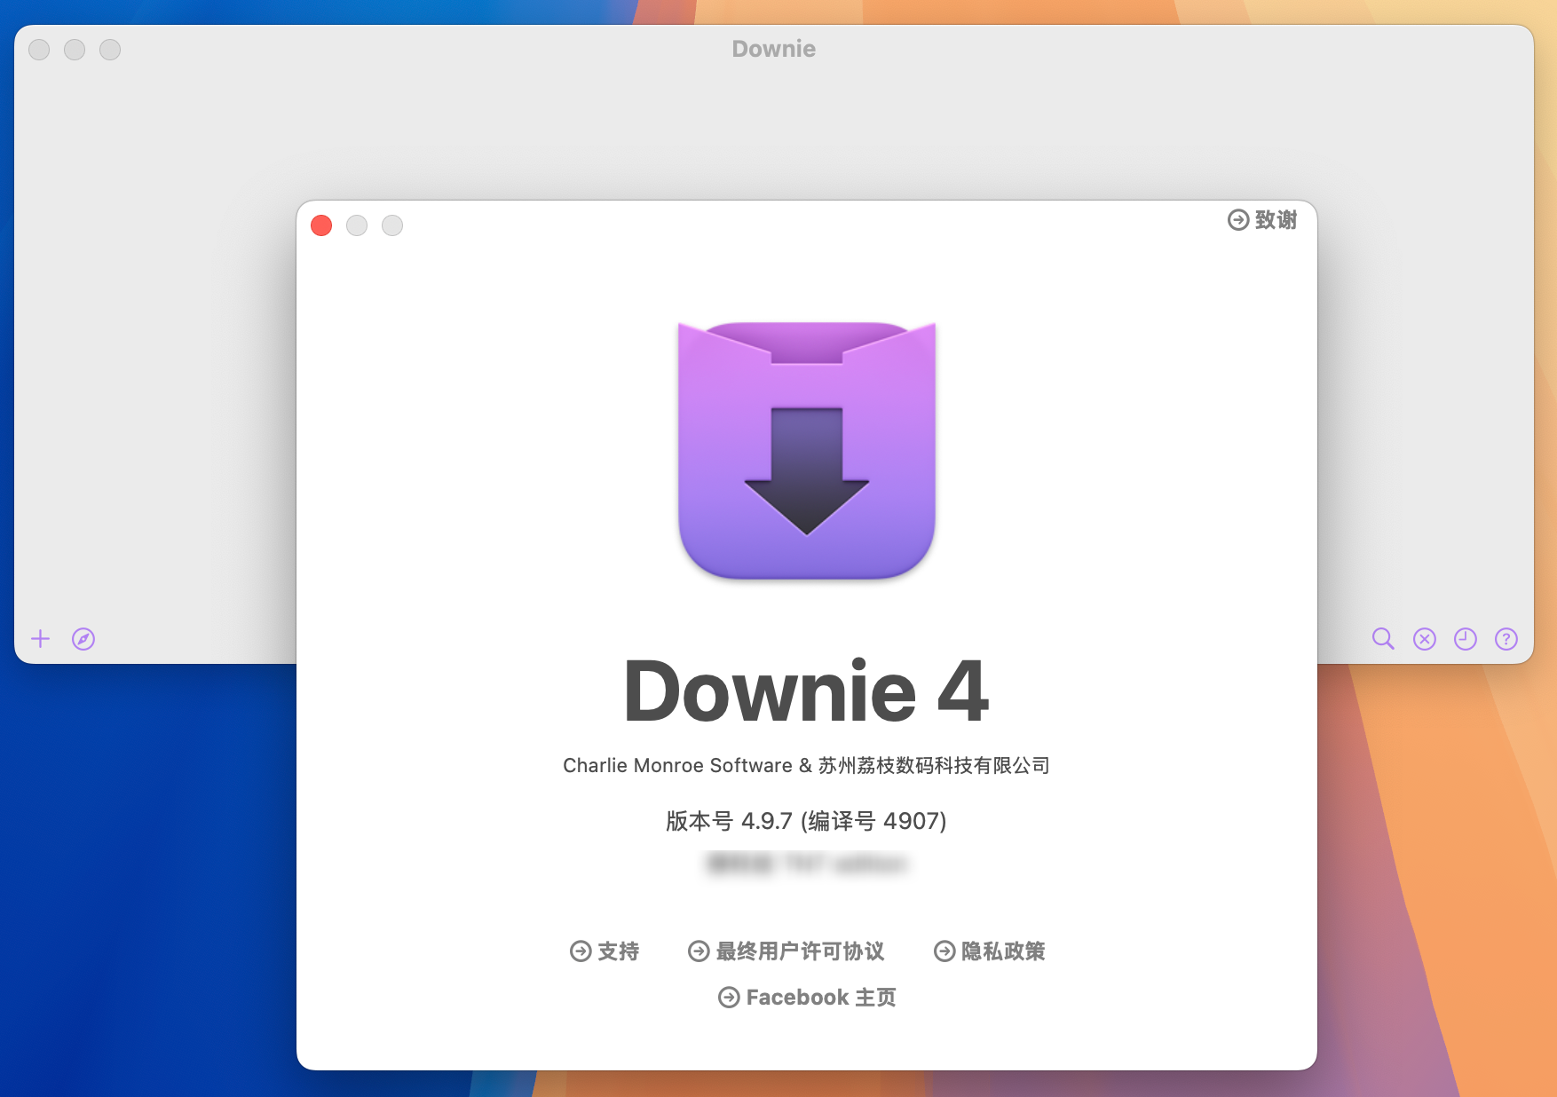This screenshot has height=1097, width=1557.
Task: Click the arrow icon before 隐私政策
Action: pos(943,951)
